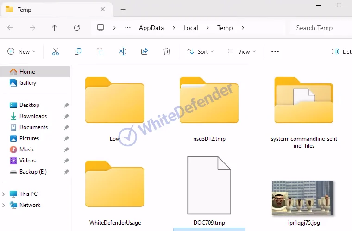Screen dimensions: 352x231
Task: Refresh the current folder view
Action: (77, 28)
